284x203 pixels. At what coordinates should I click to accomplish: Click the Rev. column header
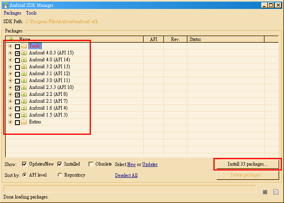[176, 39]
